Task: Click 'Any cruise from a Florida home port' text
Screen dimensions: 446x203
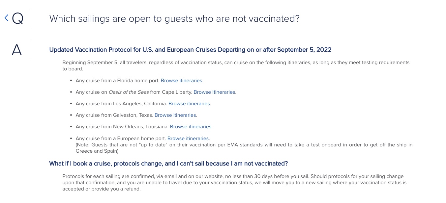Action: 118,80
